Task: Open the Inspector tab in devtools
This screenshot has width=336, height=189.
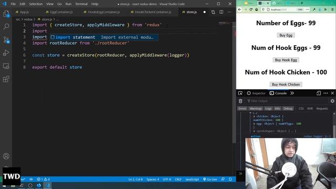Action: (x=256, y=93)
